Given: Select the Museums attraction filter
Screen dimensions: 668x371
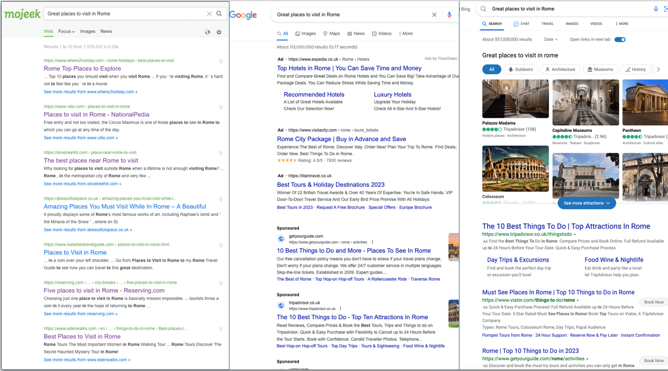Looking at the screenshot, I should click(x=600, y=69).
